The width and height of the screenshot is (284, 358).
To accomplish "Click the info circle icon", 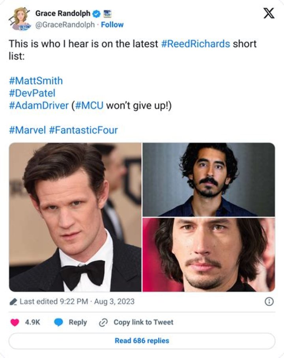I will click(x=269, y=301).
